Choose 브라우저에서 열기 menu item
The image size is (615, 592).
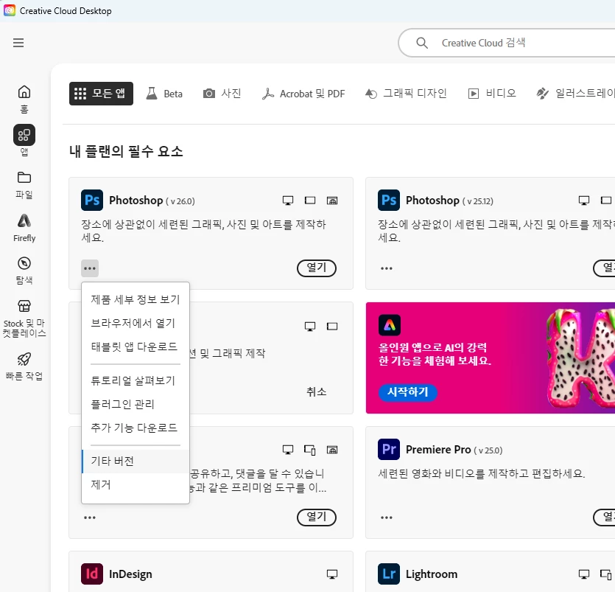pos(136,323)
